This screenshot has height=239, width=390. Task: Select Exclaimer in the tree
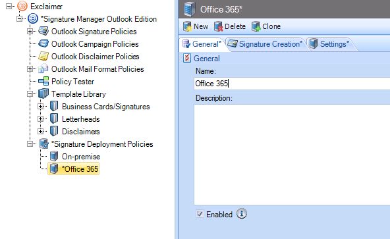[x=46, y=7]
